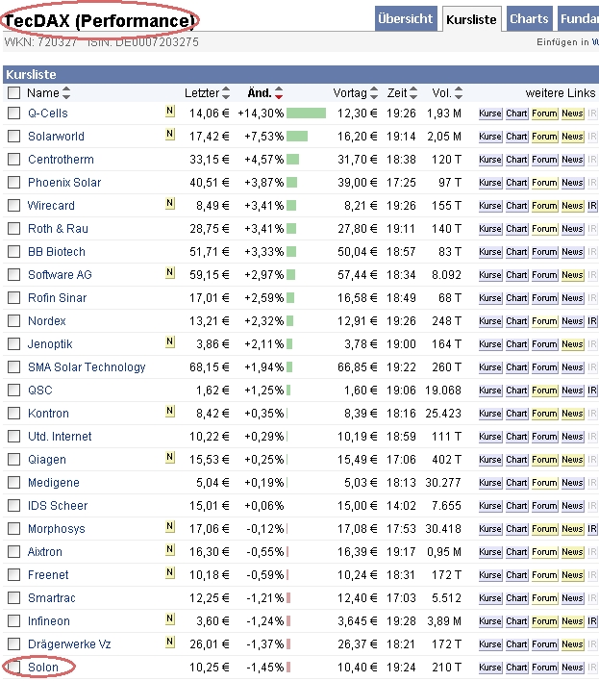Viewport: 599px width, 681px height.
Task: Click the green performance bar for Q-Cells
Action: [306, 113]
